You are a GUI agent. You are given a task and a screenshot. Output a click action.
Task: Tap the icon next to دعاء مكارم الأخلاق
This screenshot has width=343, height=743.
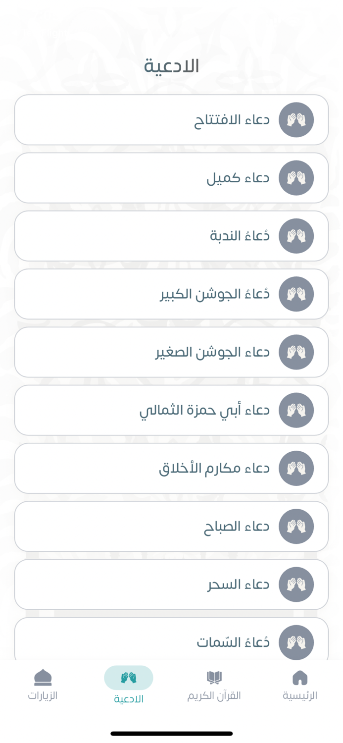(297, 468)
